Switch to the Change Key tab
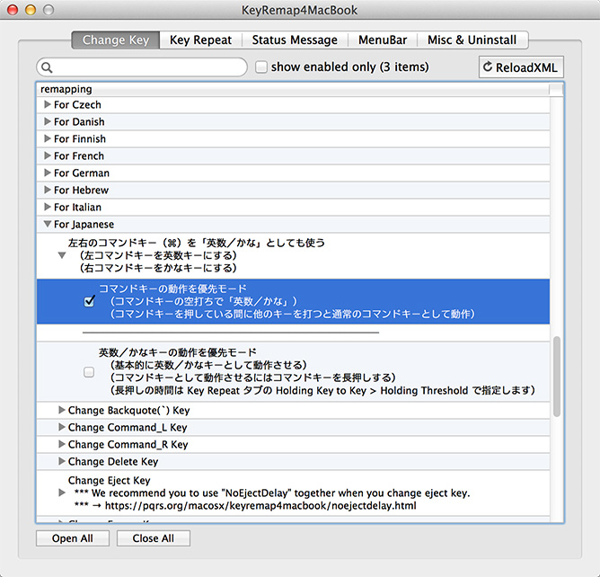600x577 pixels. [116, 40]
